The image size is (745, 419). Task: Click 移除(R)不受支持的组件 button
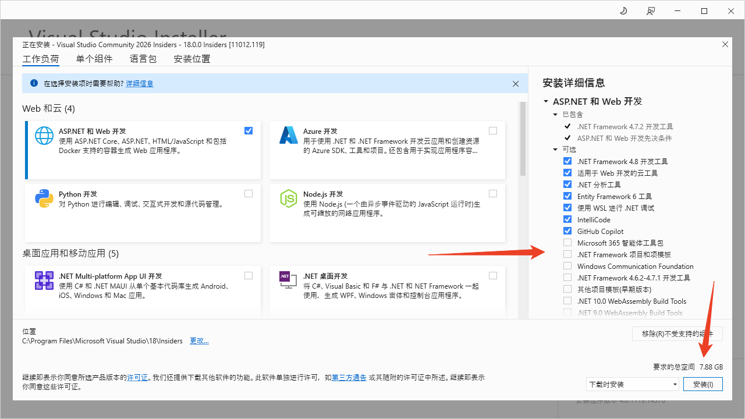pos(677,333)
